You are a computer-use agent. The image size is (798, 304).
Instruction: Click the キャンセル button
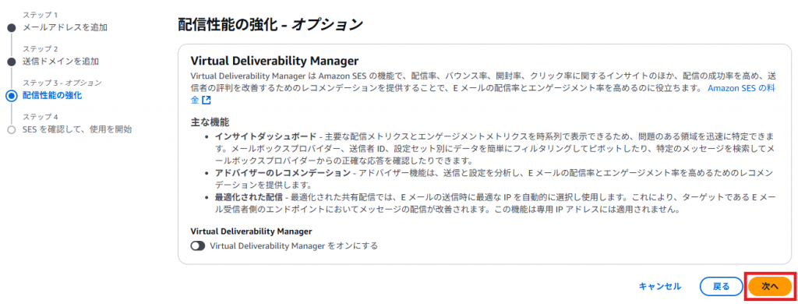(x=659, y=287)
